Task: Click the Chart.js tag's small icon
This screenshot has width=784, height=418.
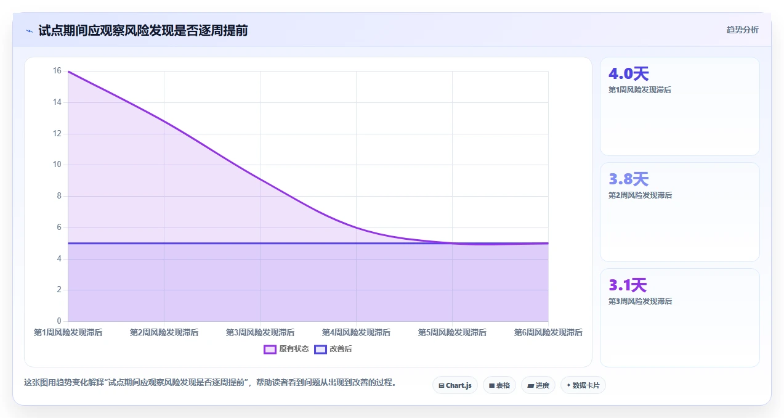Action: tap(442, 385)
